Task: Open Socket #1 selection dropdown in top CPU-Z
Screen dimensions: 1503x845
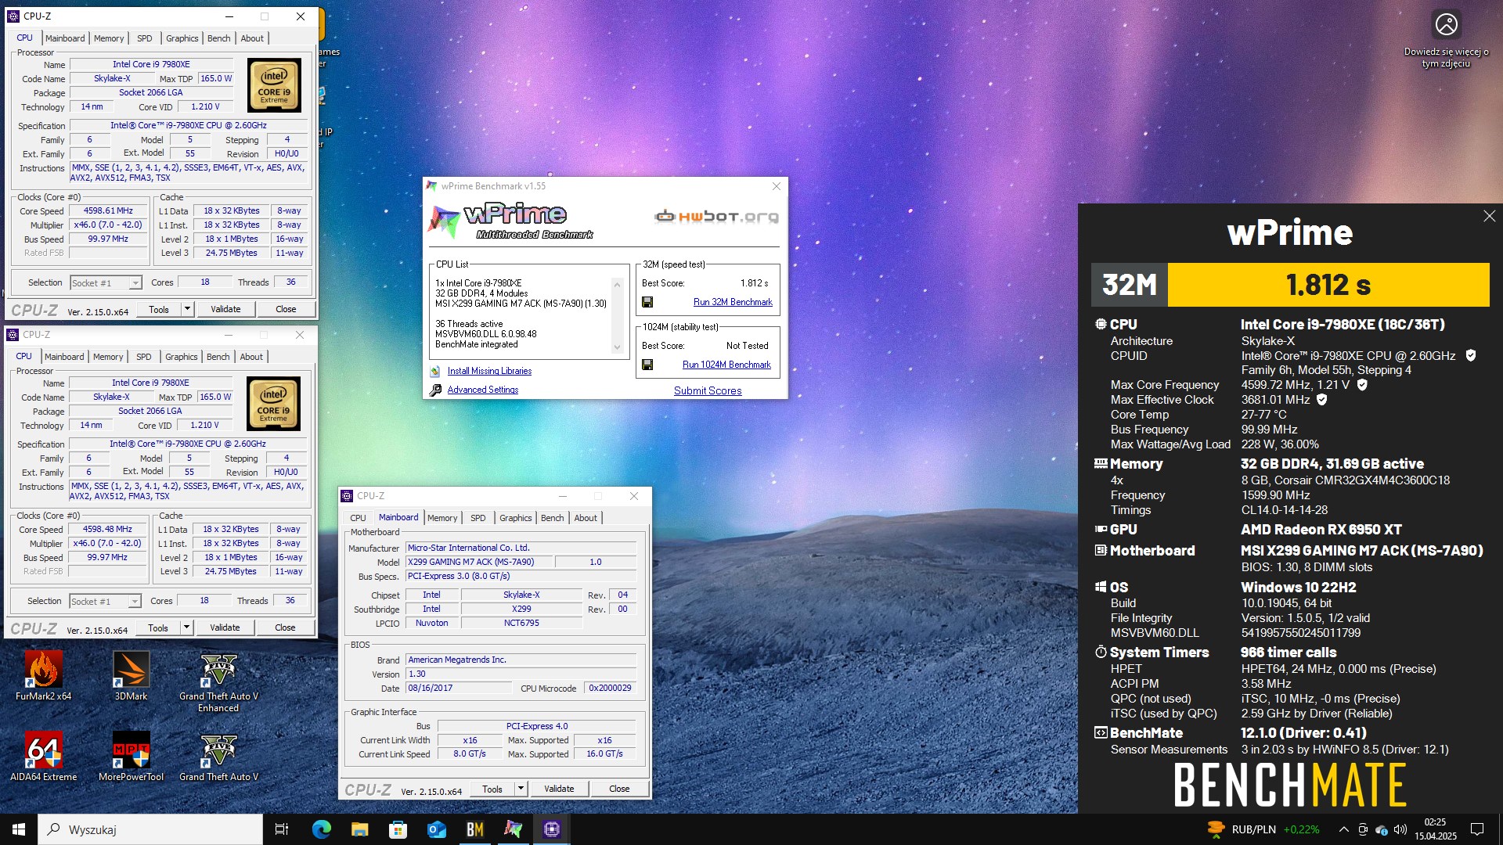Action: click(x=106, y=282)
